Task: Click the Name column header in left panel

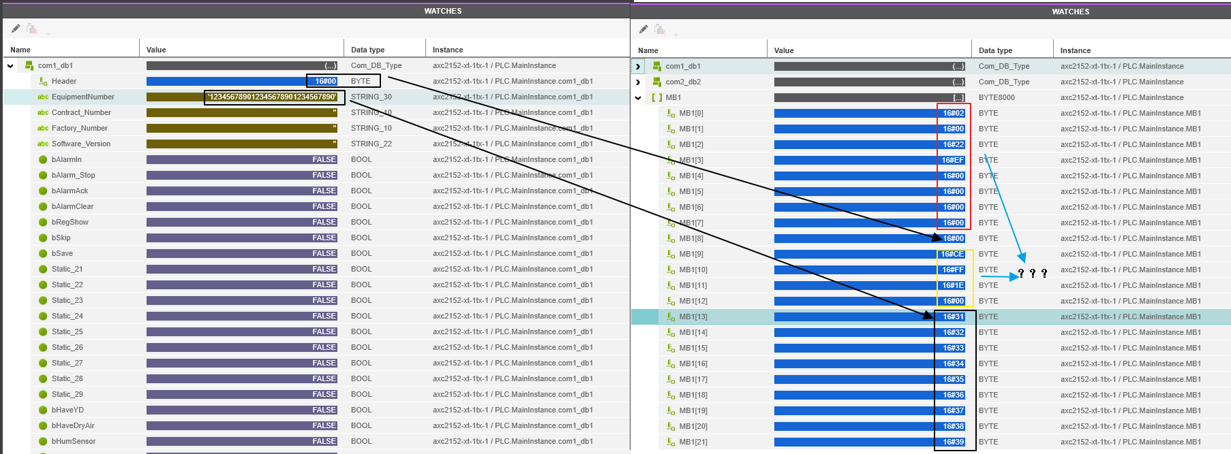Action: (x=20, y=50)
